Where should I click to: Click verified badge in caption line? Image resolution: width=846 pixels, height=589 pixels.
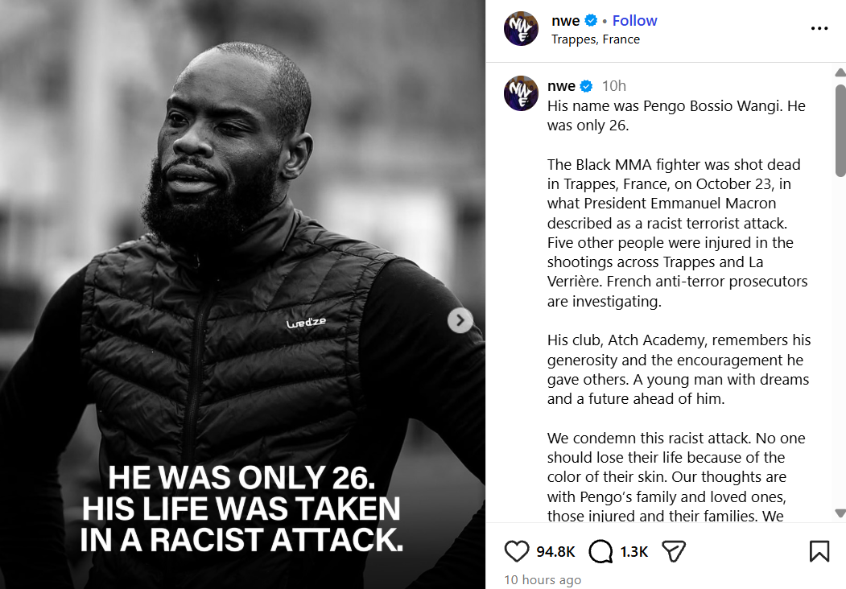587,86
